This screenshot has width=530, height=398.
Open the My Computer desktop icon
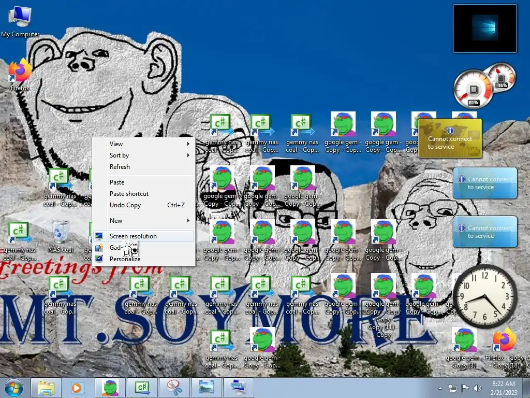click(x=20, y=21)
